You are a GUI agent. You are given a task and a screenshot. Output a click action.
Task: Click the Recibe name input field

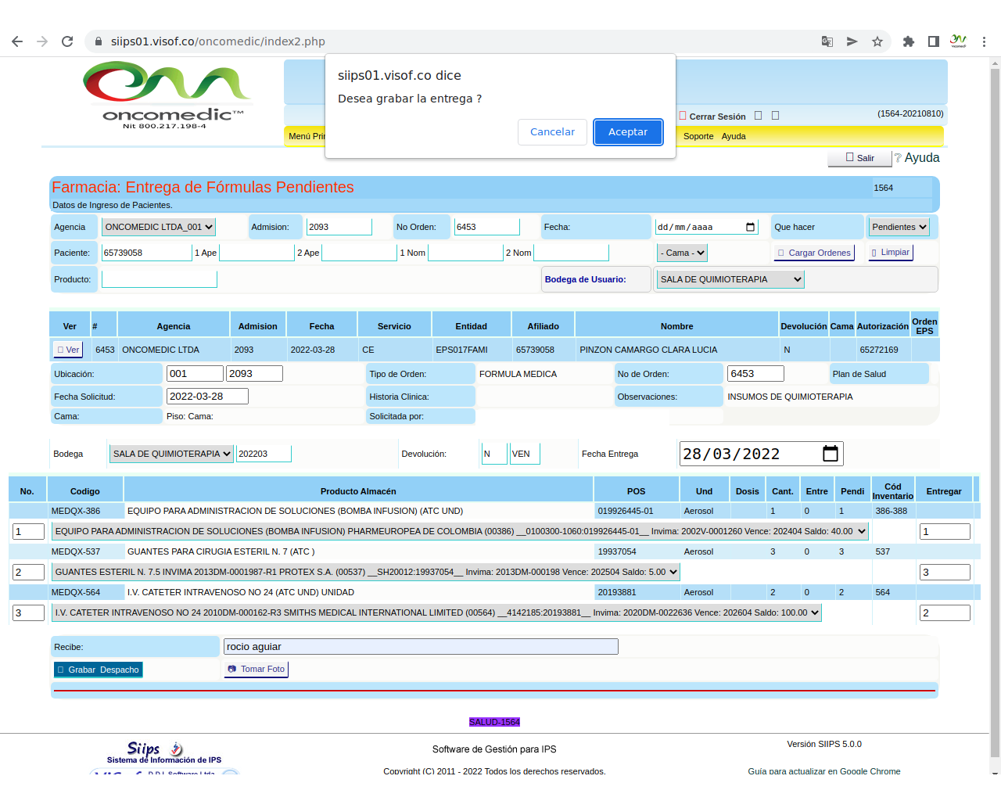[x=421, y=647]
